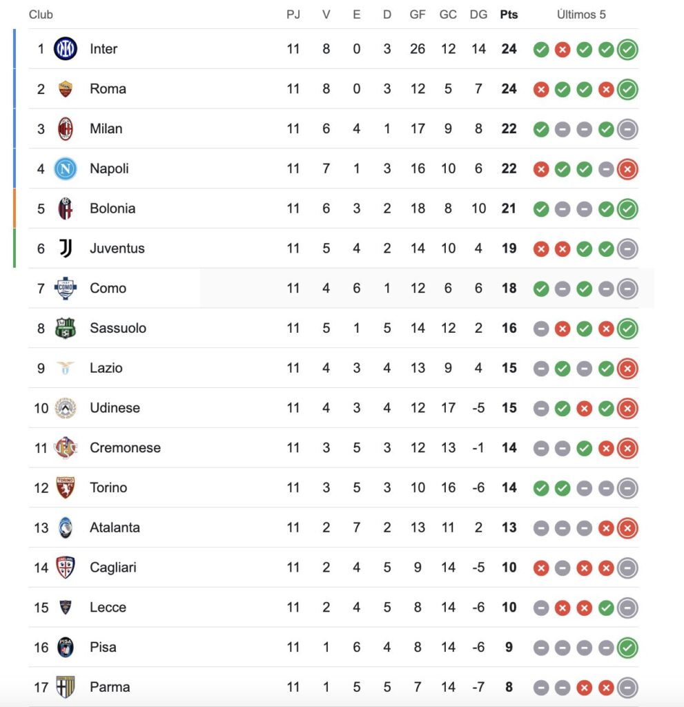Click the Juventus club logo icon
684x707 pixels.
66,249
